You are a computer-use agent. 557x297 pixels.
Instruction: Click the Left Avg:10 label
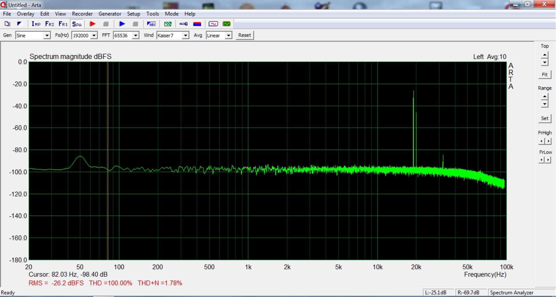(x=490, y=57)
